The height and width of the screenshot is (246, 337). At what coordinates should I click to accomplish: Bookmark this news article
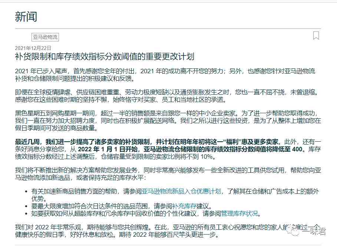click(x=316, y=36)
